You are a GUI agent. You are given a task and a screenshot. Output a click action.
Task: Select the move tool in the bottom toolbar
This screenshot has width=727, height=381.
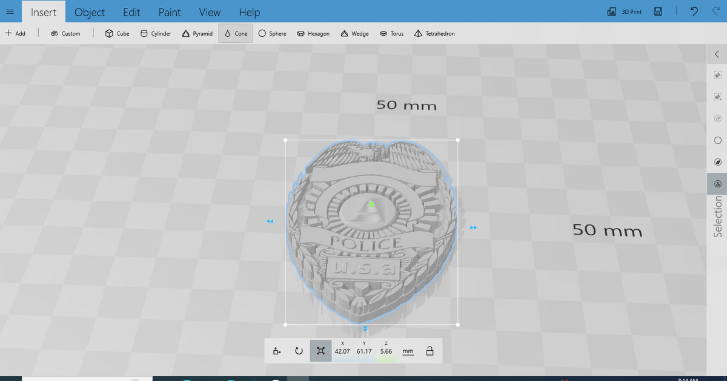276,350
